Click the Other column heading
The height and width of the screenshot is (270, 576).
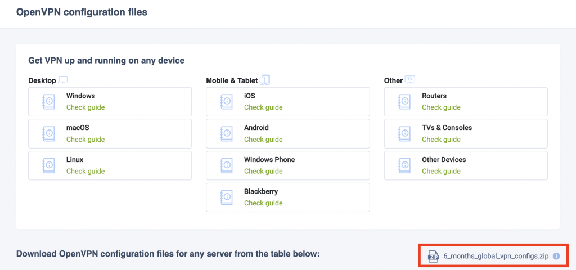click(393, 80)
